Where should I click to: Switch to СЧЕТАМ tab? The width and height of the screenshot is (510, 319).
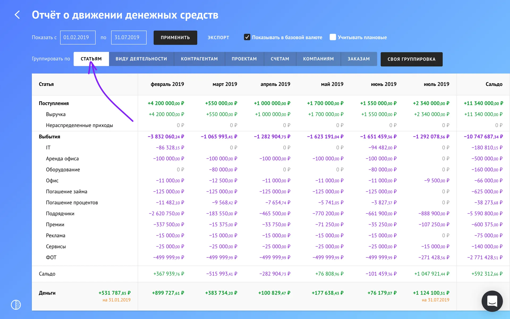pyautogui.click(x=280, y=59)
